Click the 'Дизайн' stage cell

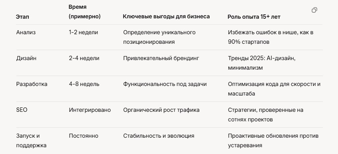tap(26, 58)
